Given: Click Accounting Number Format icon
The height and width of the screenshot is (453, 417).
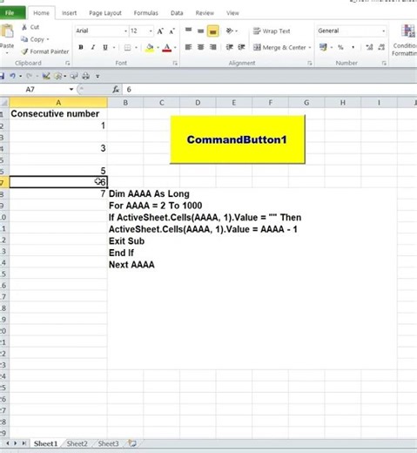Looking at the screenshot, I should point(323,47).
